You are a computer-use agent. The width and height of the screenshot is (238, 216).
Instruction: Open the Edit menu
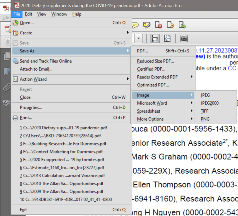[x=29, y=14]
